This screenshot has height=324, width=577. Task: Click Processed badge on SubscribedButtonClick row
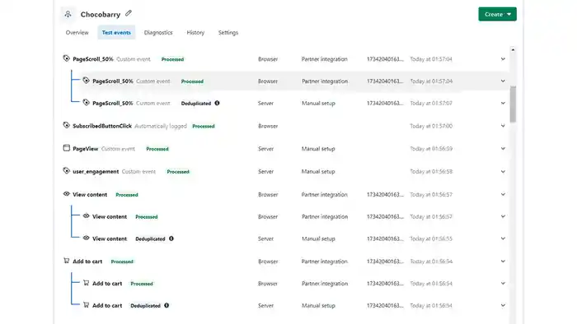point(204,126)
